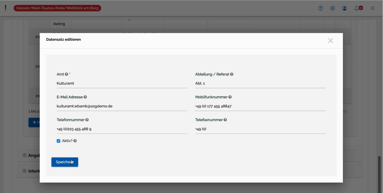This screenshot has height=193, width=383.
Task: Close the Datensatz editieren dialog
Action: [330, 40]
